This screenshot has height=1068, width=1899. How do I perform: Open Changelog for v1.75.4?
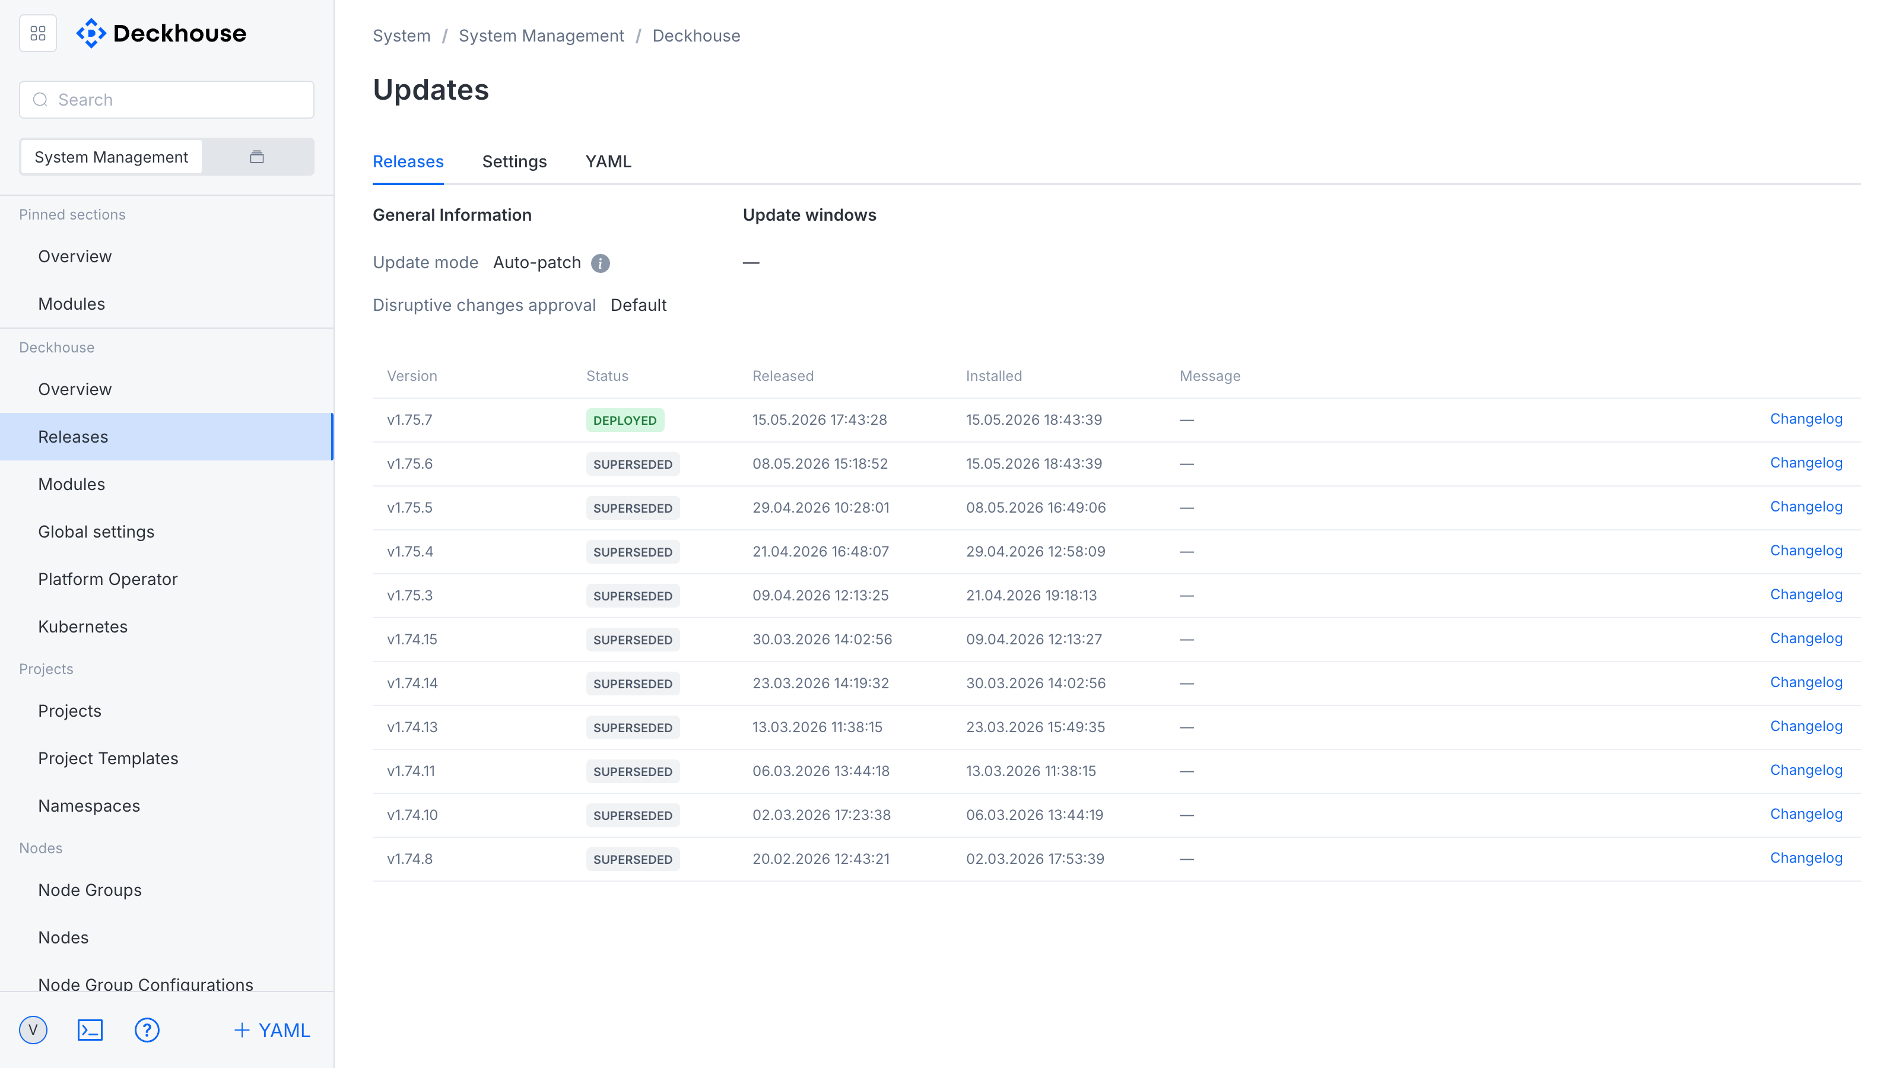(x=1805, y=551)
